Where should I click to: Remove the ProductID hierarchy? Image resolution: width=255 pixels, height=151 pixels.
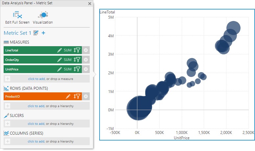pyautogui.click(x=86, y=96)
